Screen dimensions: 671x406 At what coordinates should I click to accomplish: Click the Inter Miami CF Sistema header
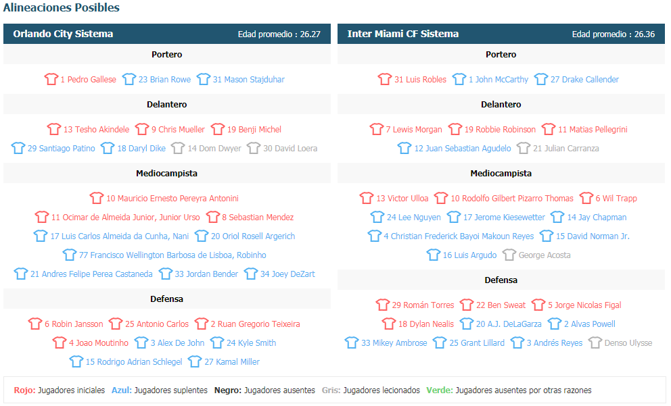[x=402, y=34]
